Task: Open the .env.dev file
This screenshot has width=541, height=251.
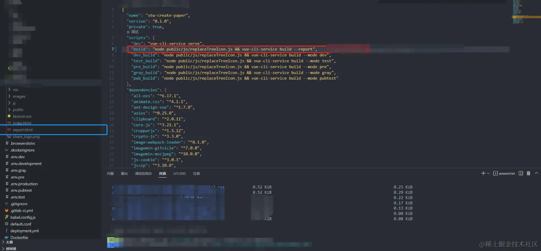Action: click(17, 157)
